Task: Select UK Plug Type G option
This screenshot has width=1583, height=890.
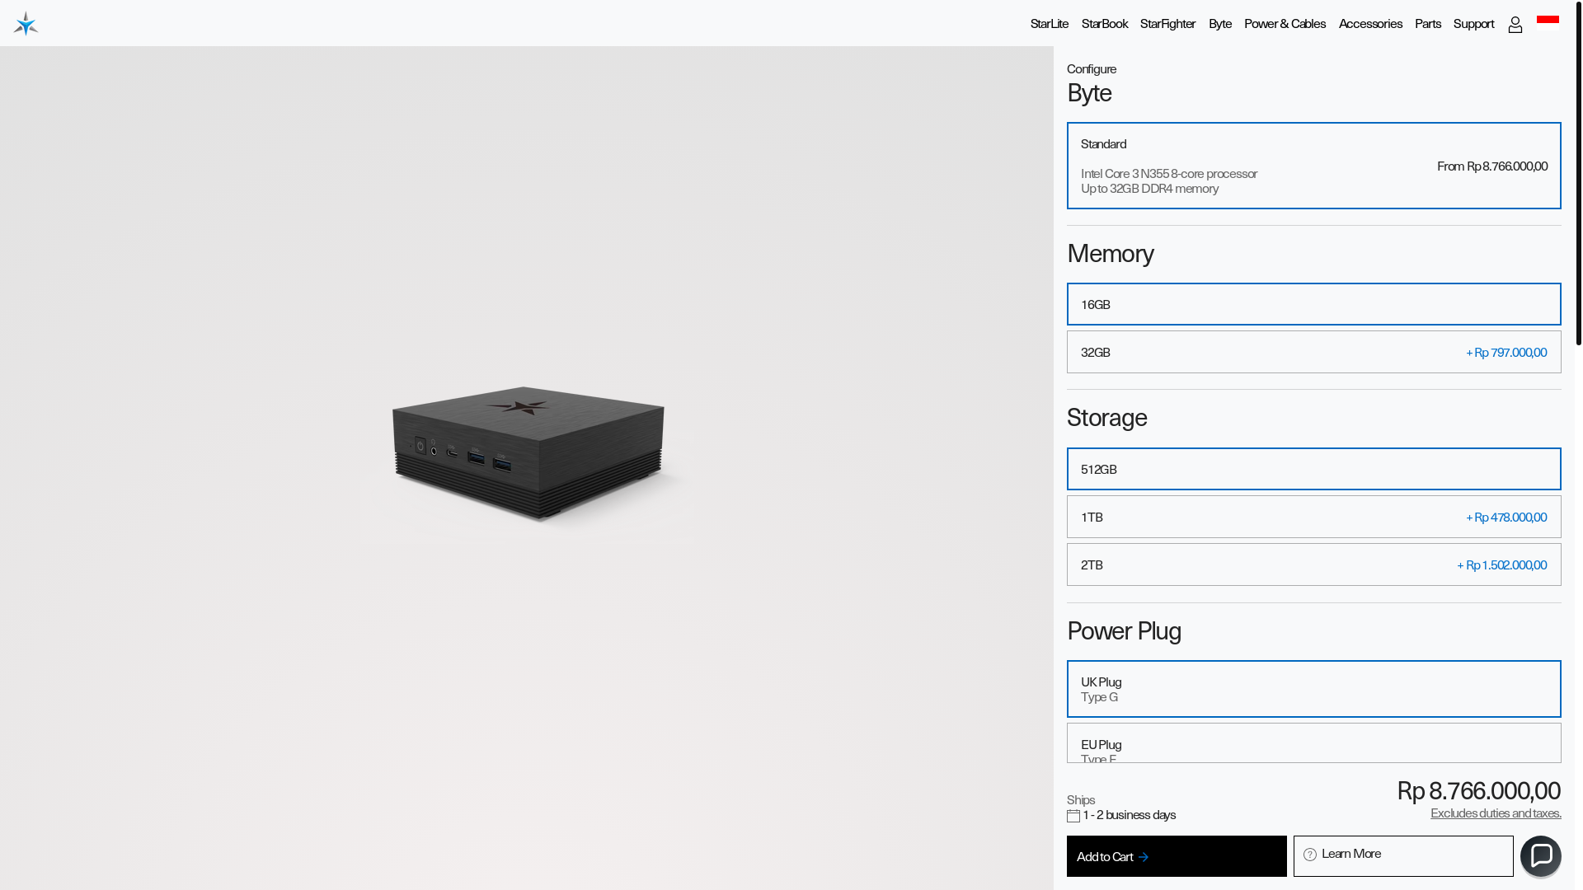Action: point(1313,689)
